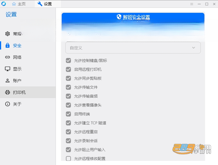
Task: Open the hamburger menu icon in title bar
Action: (x=192, y=4)
